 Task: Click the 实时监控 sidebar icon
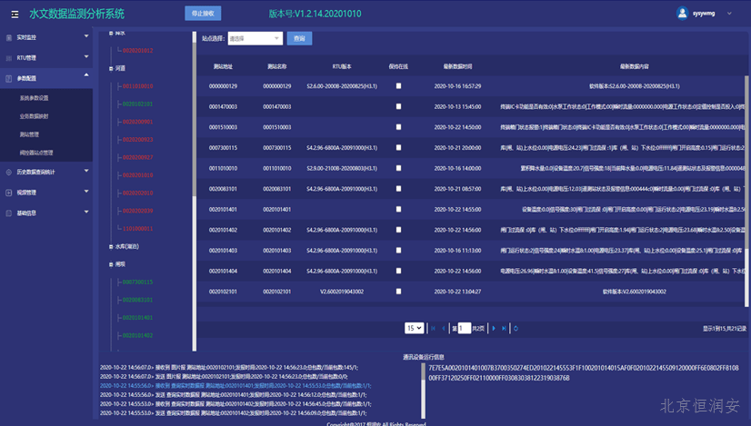8,37
